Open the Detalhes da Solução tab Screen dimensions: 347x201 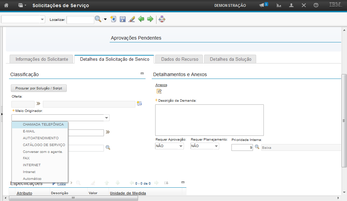[x=230, y=59]
